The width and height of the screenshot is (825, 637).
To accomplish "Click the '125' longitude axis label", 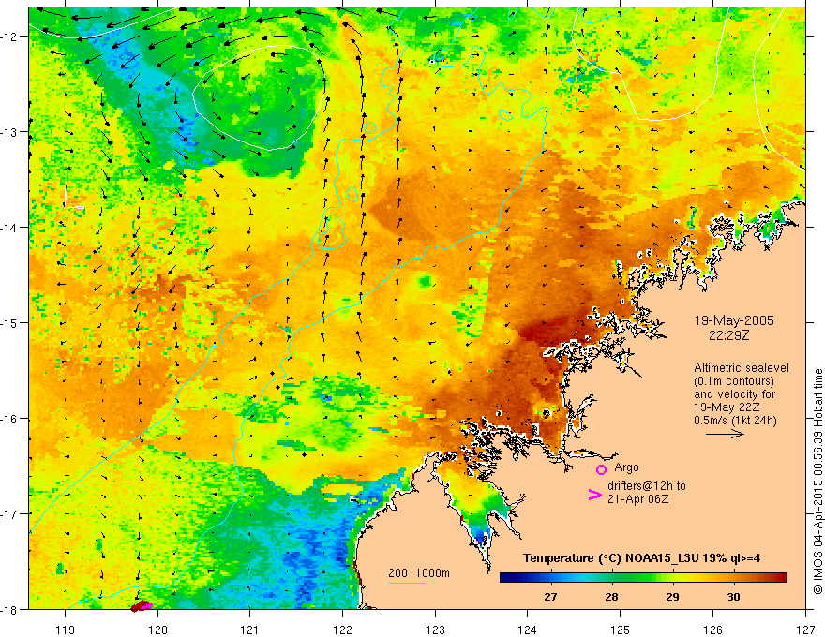I will tap(621, 630).
